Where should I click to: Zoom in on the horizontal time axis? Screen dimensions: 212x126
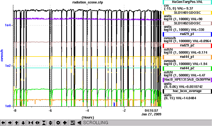(x=31, y=123)
